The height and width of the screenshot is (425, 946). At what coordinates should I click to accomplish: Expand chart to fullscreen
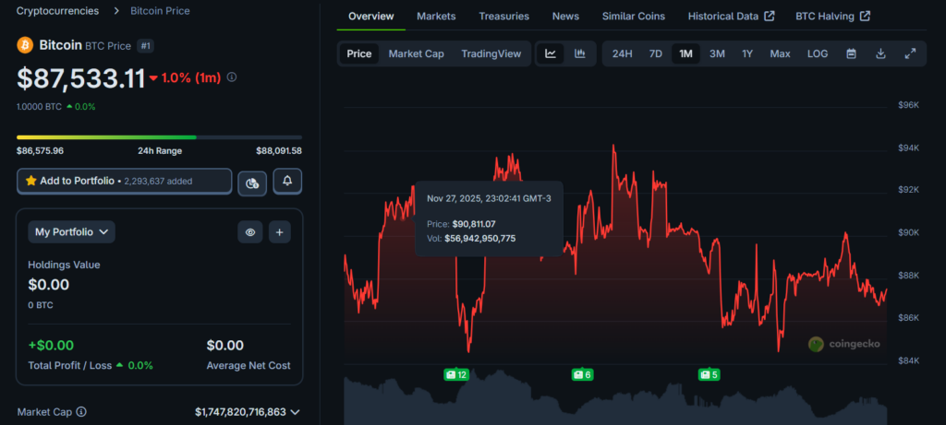tap(910, 53)
